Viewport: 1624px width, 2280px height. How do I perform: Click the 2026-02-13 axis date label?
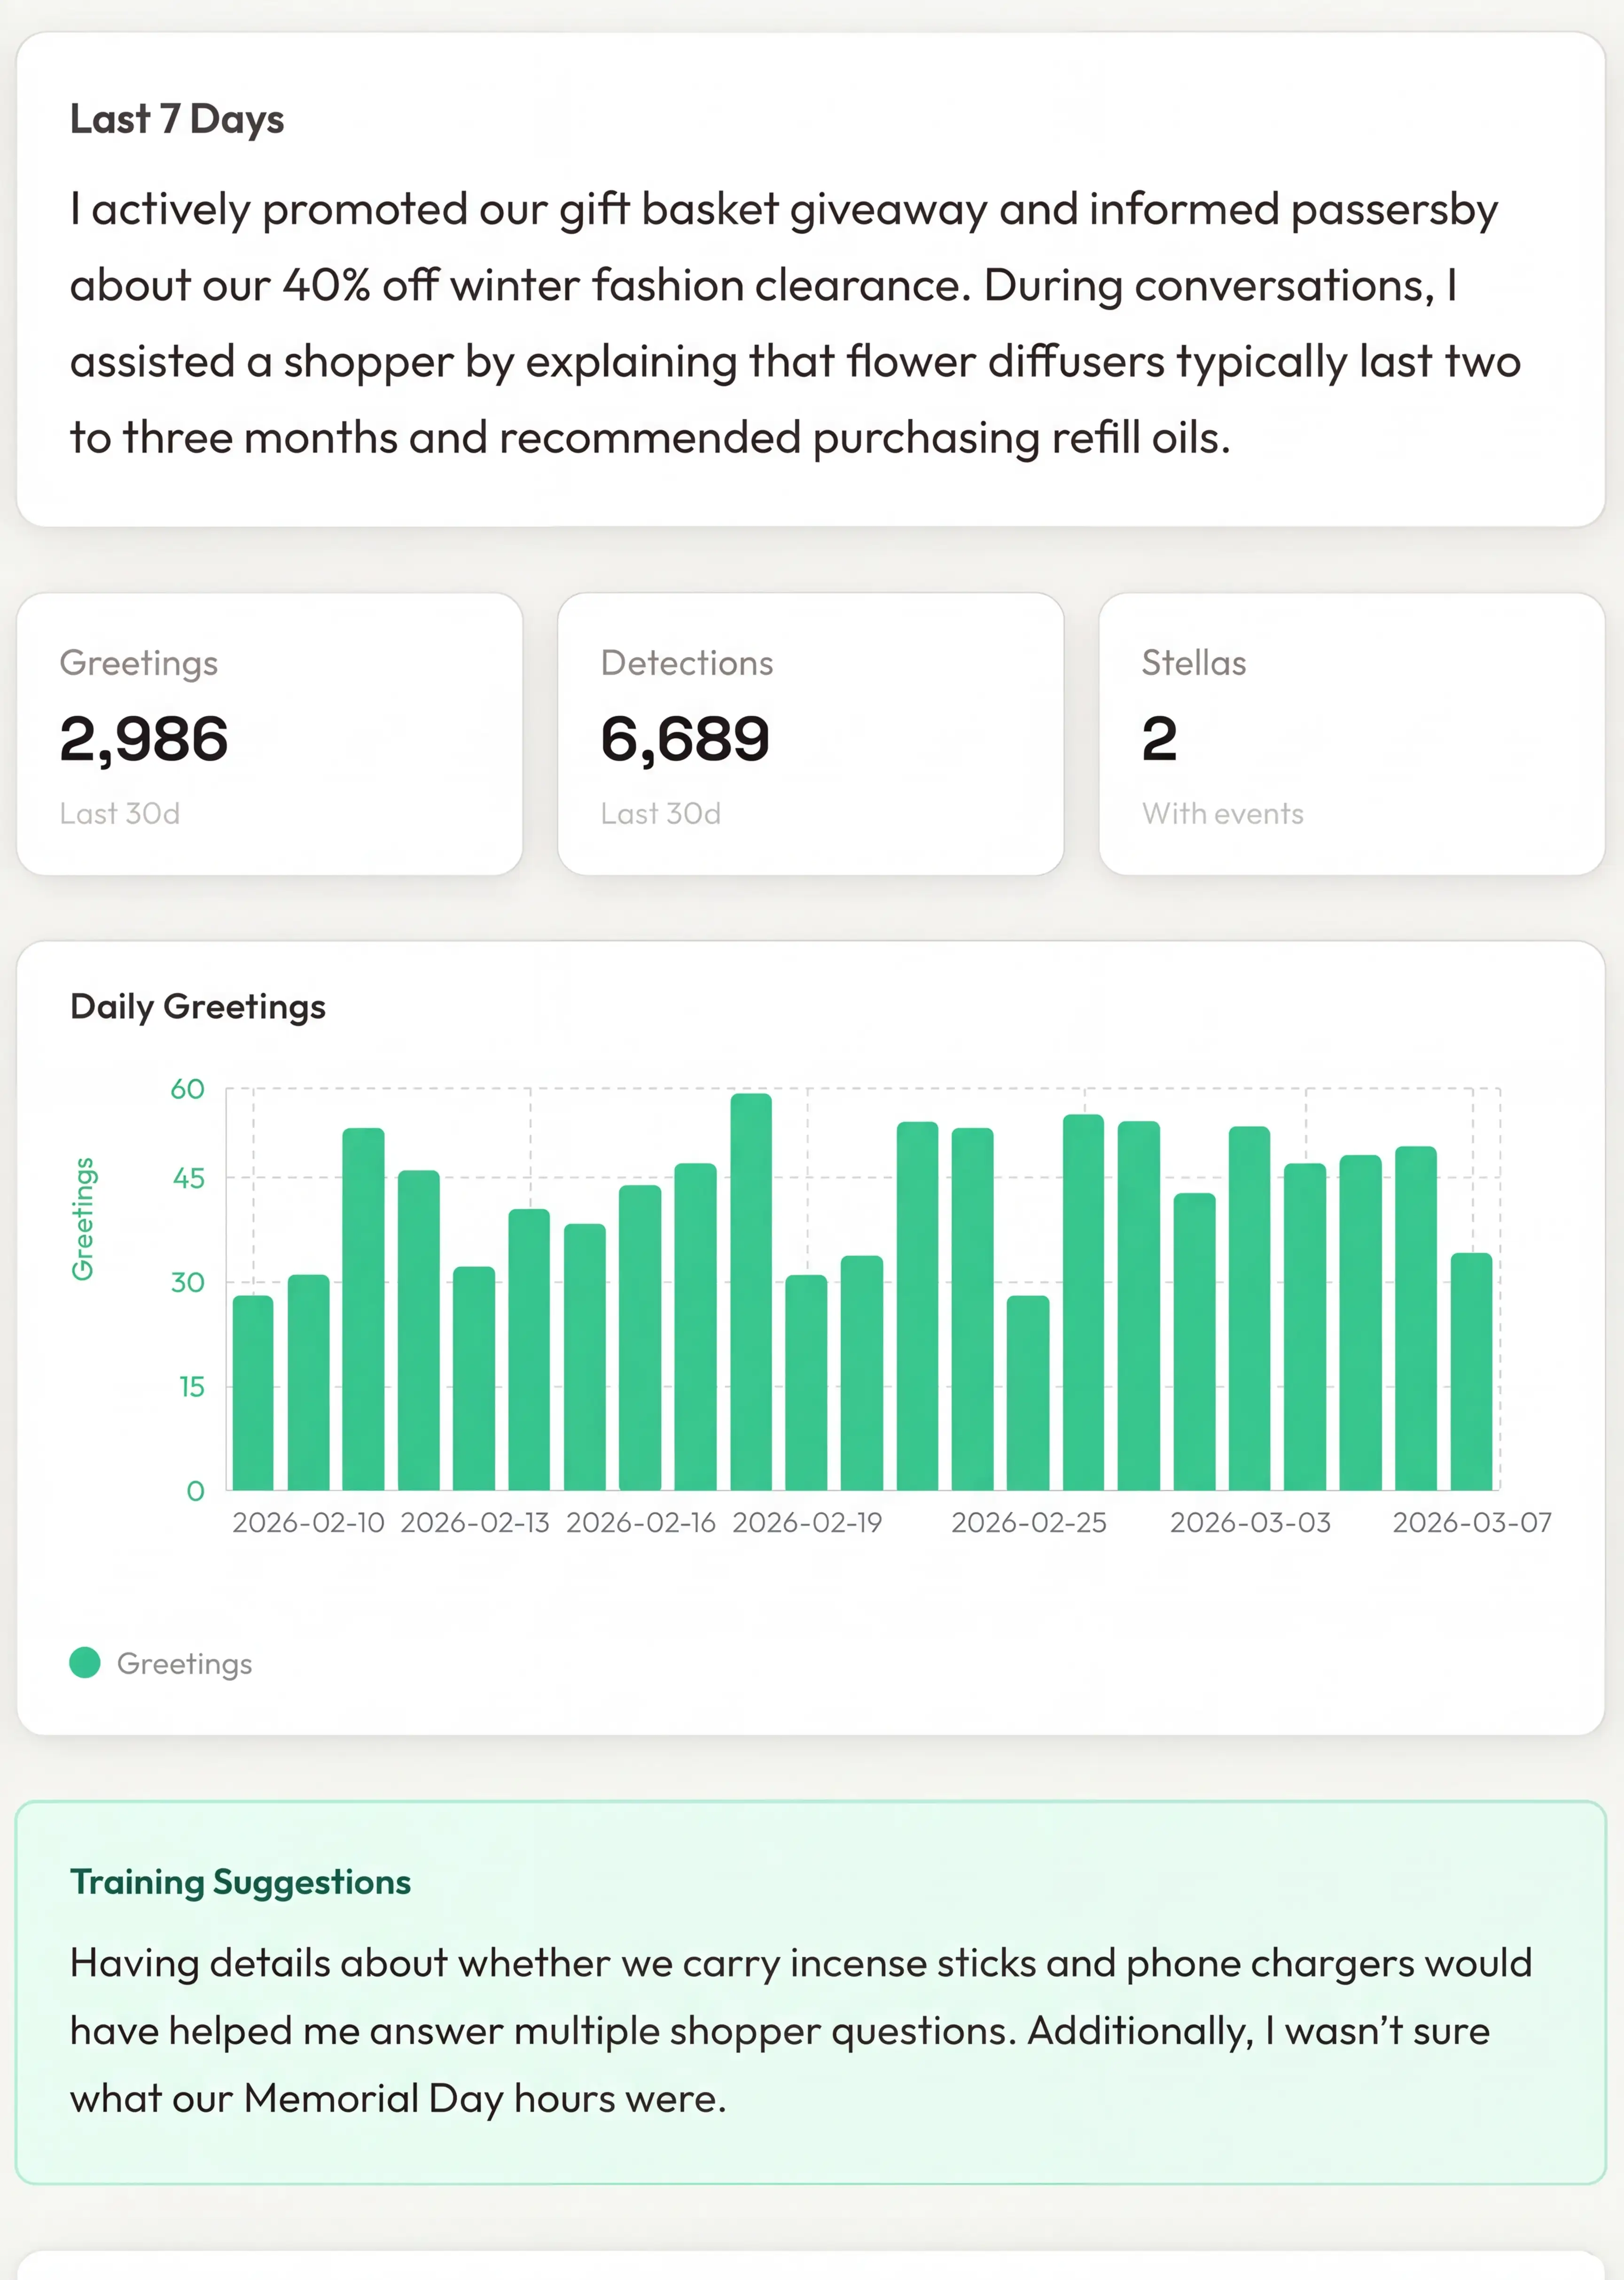475,1522
